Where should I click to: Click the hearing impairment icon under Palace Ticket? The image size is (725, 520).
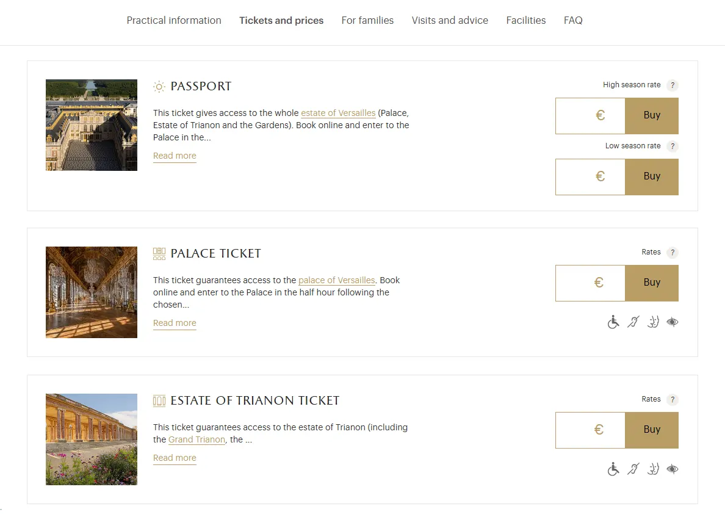pyautogui.click(x=633, y=322)
